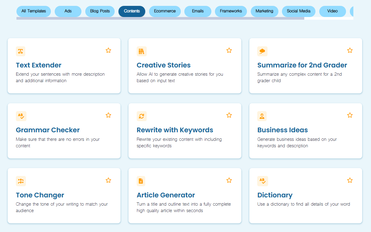Favorite the Text Extender template star
This screenshot has height=232, width=371.
pyautogui.click(x=108, y=50)
